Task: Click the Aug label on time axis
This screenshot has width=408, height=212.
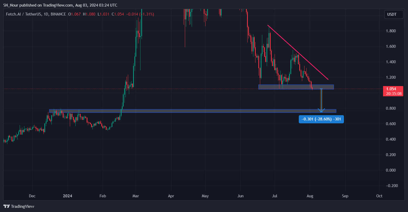Action: click(310, 196)
